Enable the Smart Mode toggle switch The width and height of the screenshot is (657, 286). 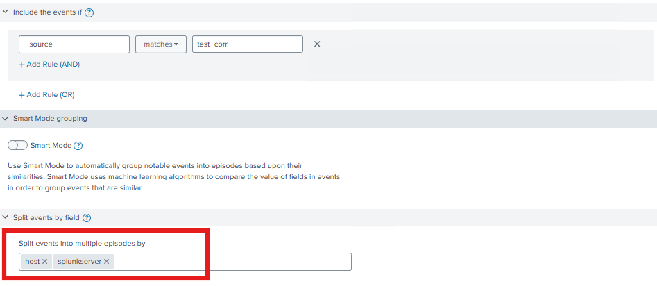click(x=17, y=146)
